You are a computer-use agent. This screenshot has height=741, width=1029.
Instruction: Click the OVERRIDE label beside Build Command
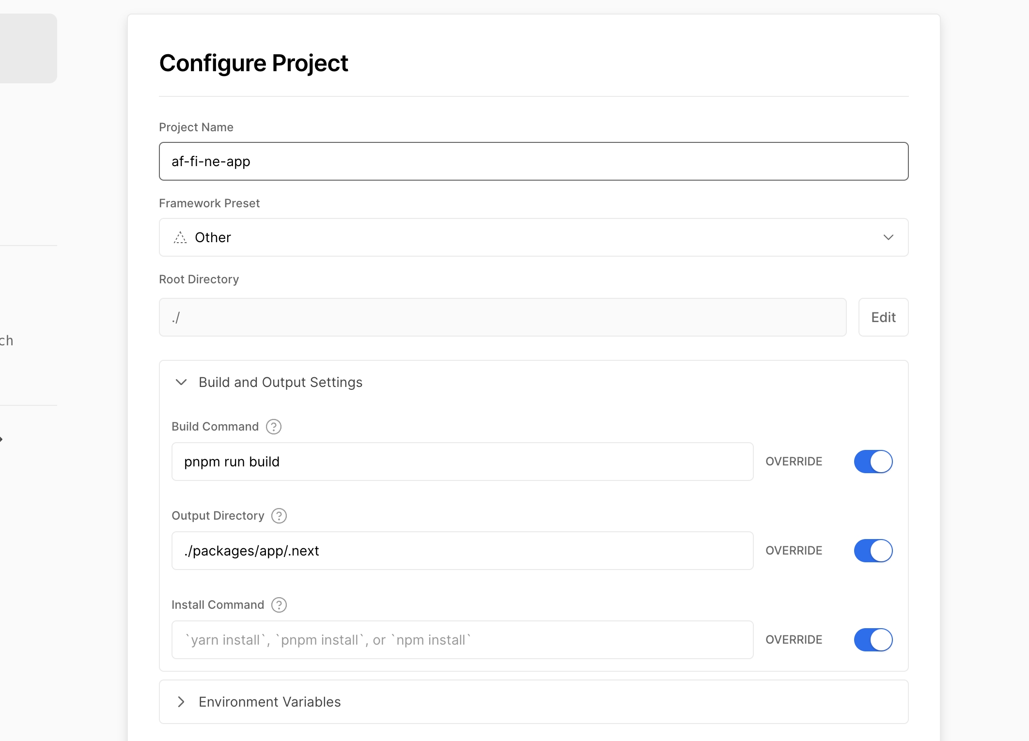tap(793, 462)
